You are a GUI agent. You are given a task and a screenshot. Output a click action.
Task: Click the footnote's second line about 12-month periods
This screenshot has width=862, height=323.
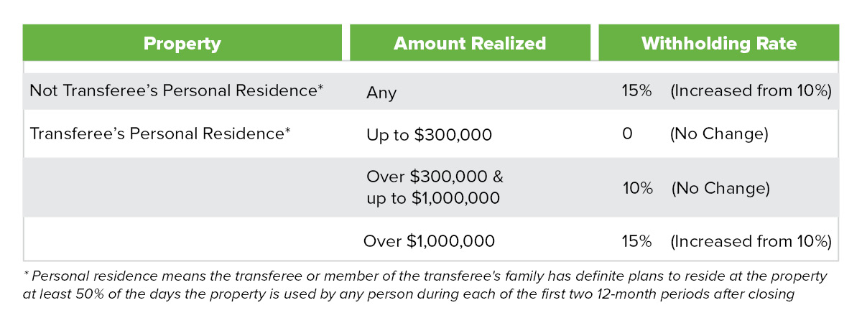coord(408,294)
